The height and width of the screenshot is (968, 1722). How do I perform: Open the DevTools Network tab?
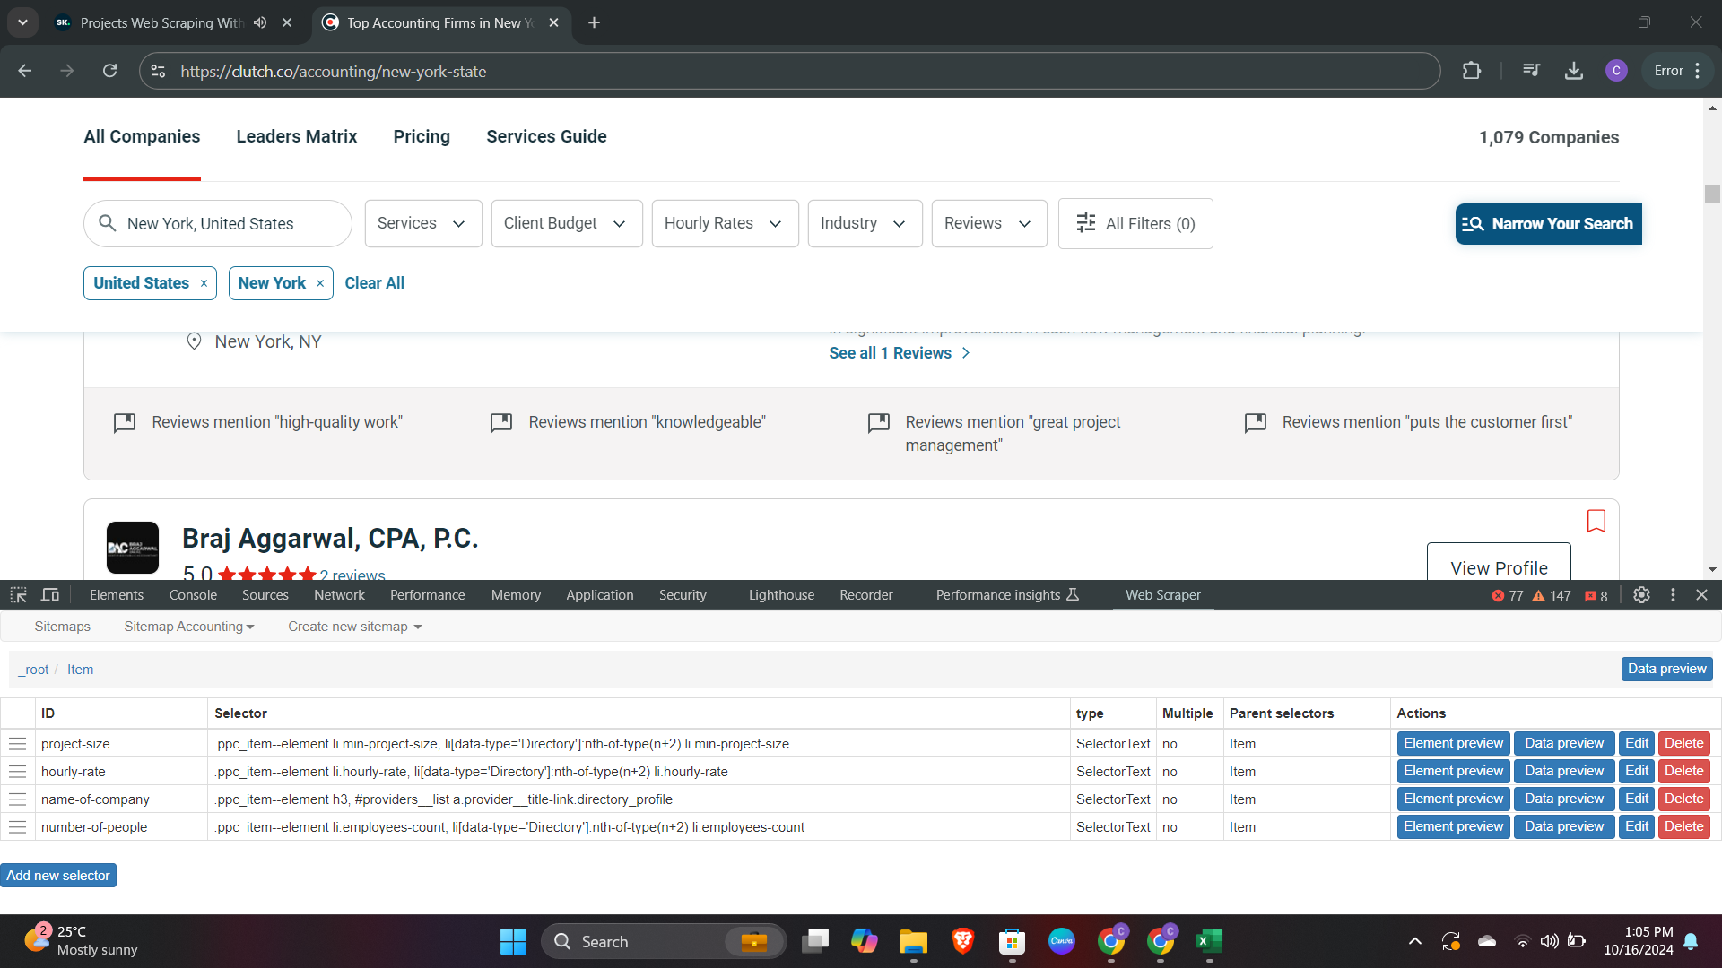pyautogui.click(x=339, y=595)
